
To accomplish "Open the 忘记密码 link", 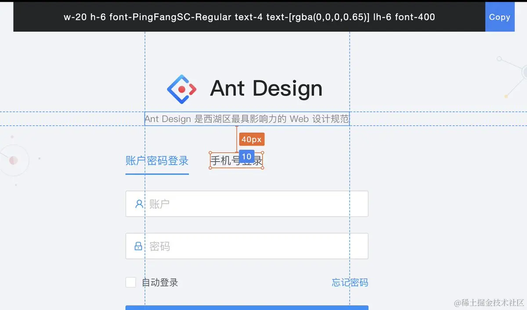I will (350, 282).
